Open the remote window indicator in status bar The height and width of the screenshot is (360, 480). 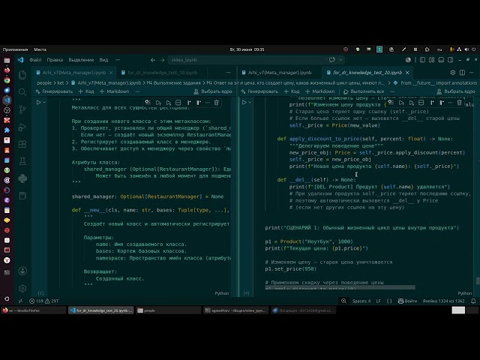tap(20, 301)
